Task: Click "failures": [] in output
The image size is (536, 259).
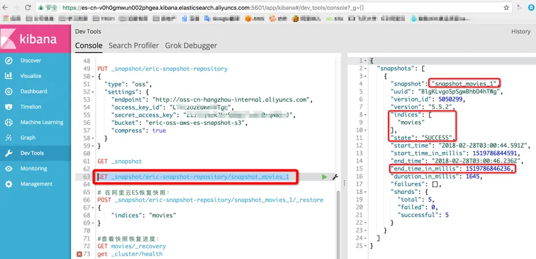Action: click(416, 184)
